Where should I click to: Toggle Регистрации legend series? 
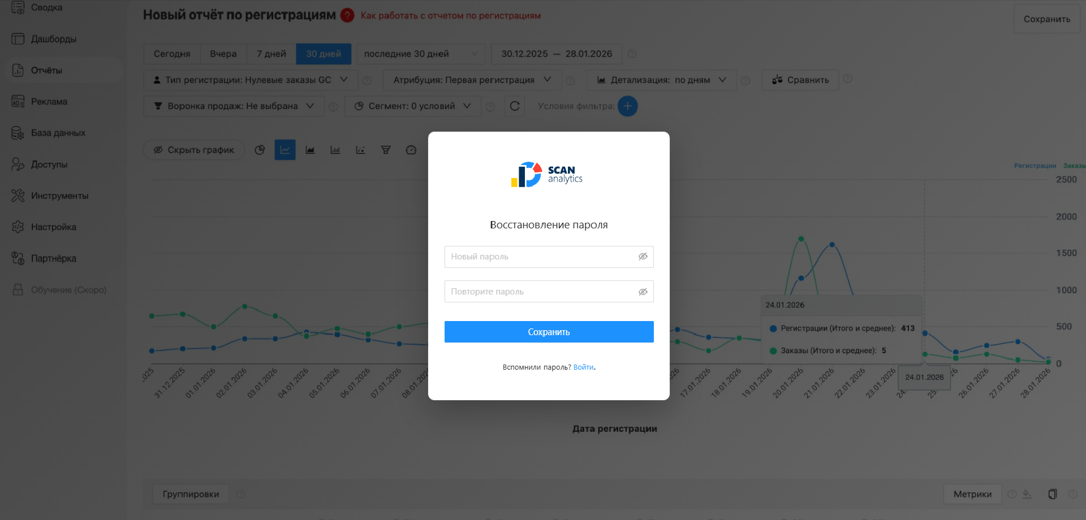click(1035, 166)
